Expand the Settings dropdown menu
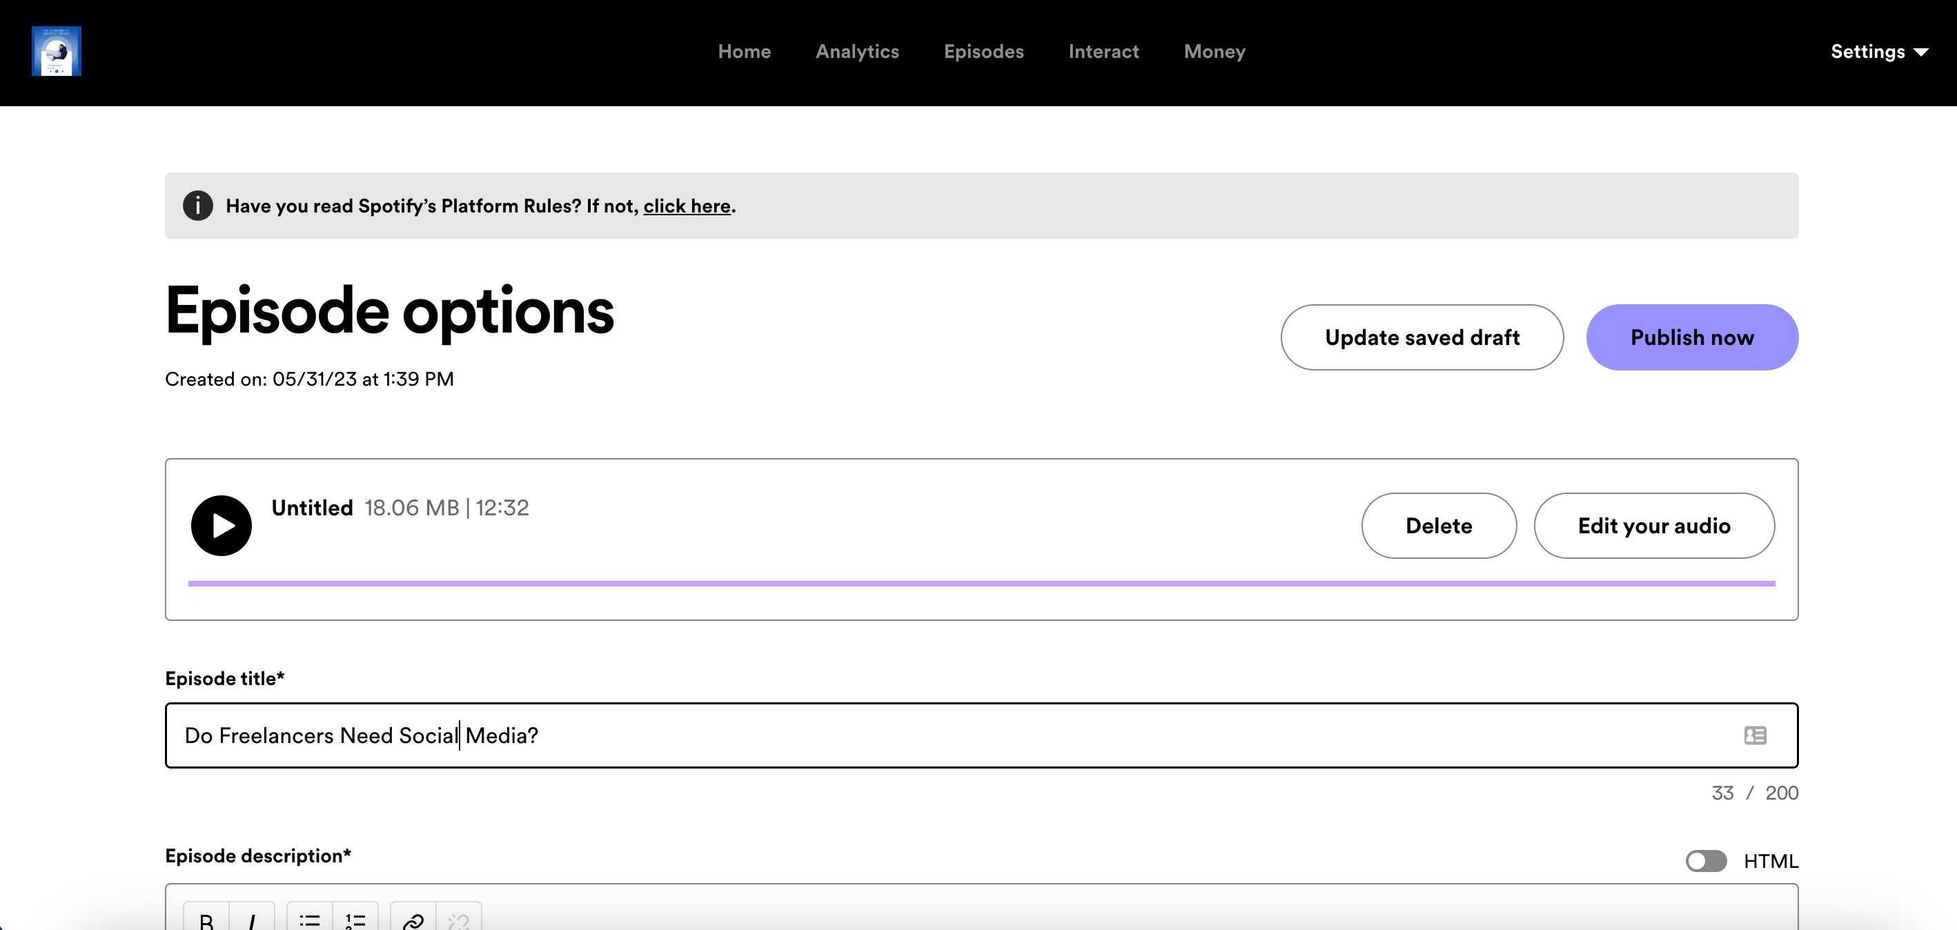This screenshot has width=1957, height=930. point(1879,52)
